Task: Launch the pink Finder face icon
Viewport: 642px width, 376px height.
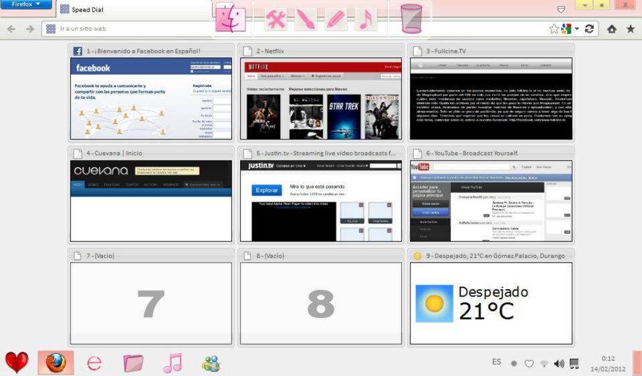Action: 230,17
